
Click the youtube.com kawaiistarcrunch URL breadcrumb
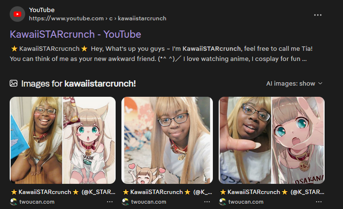tap(98, 18)
